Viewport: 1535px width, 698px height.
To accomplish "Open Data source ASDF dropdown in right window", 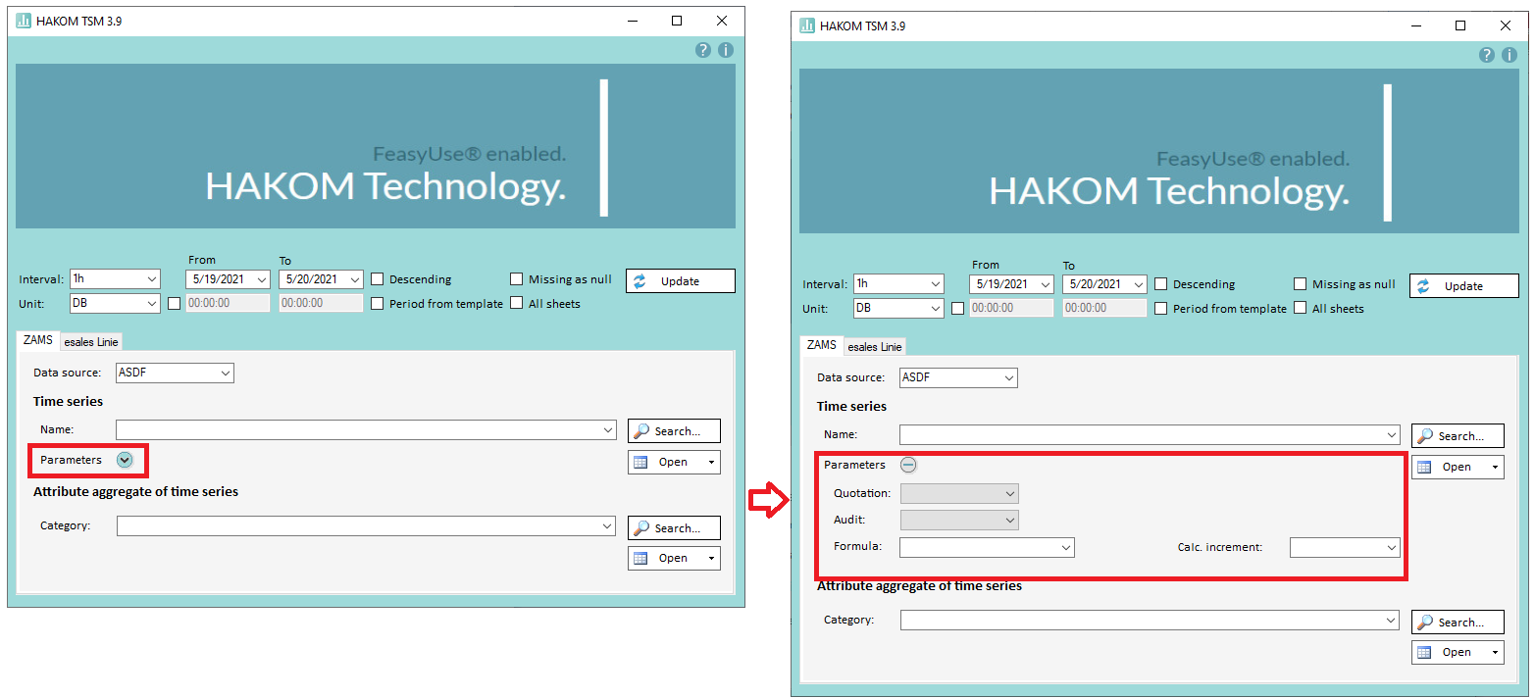I will (959, 377).
